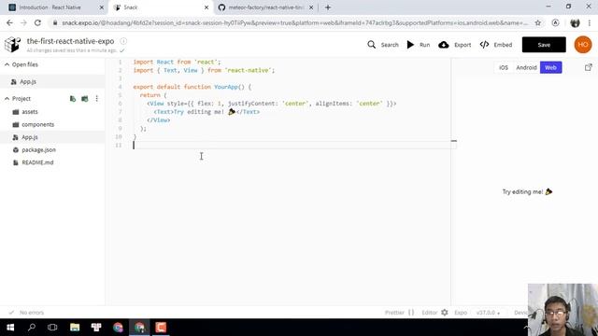Click the project title the-first-react-native-expo

point(71,41)
